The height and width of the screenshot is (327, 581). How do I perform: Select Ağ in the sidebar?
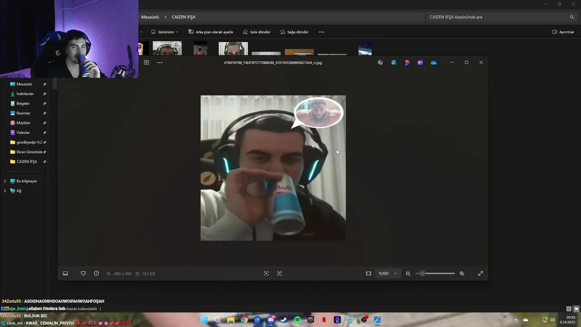point(19,191)
